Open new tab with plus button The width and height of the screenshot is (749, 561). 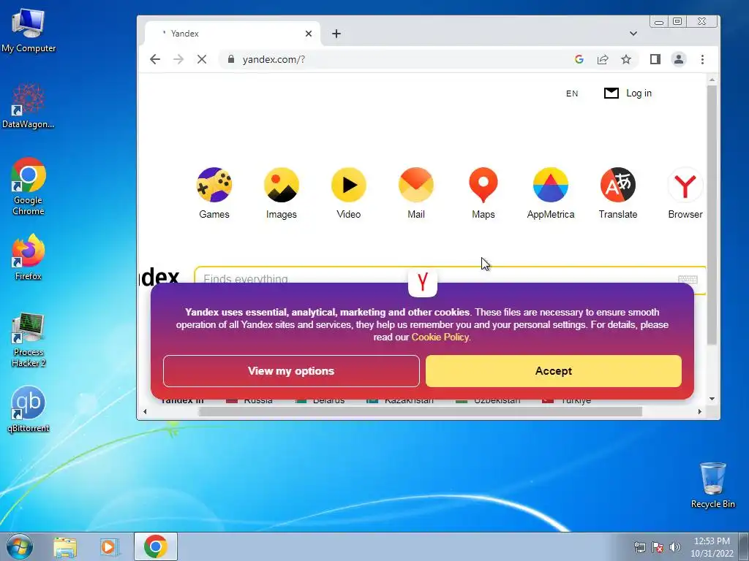[336, 34]
